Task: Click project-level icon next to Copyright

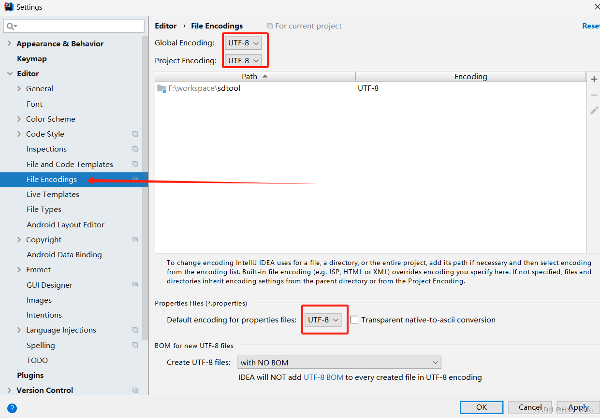Action: point(135,240)
